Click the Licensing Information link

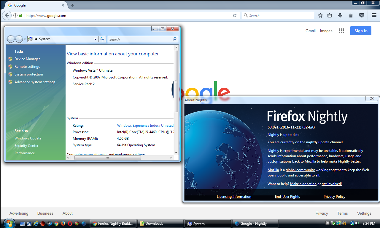[234, 197]
